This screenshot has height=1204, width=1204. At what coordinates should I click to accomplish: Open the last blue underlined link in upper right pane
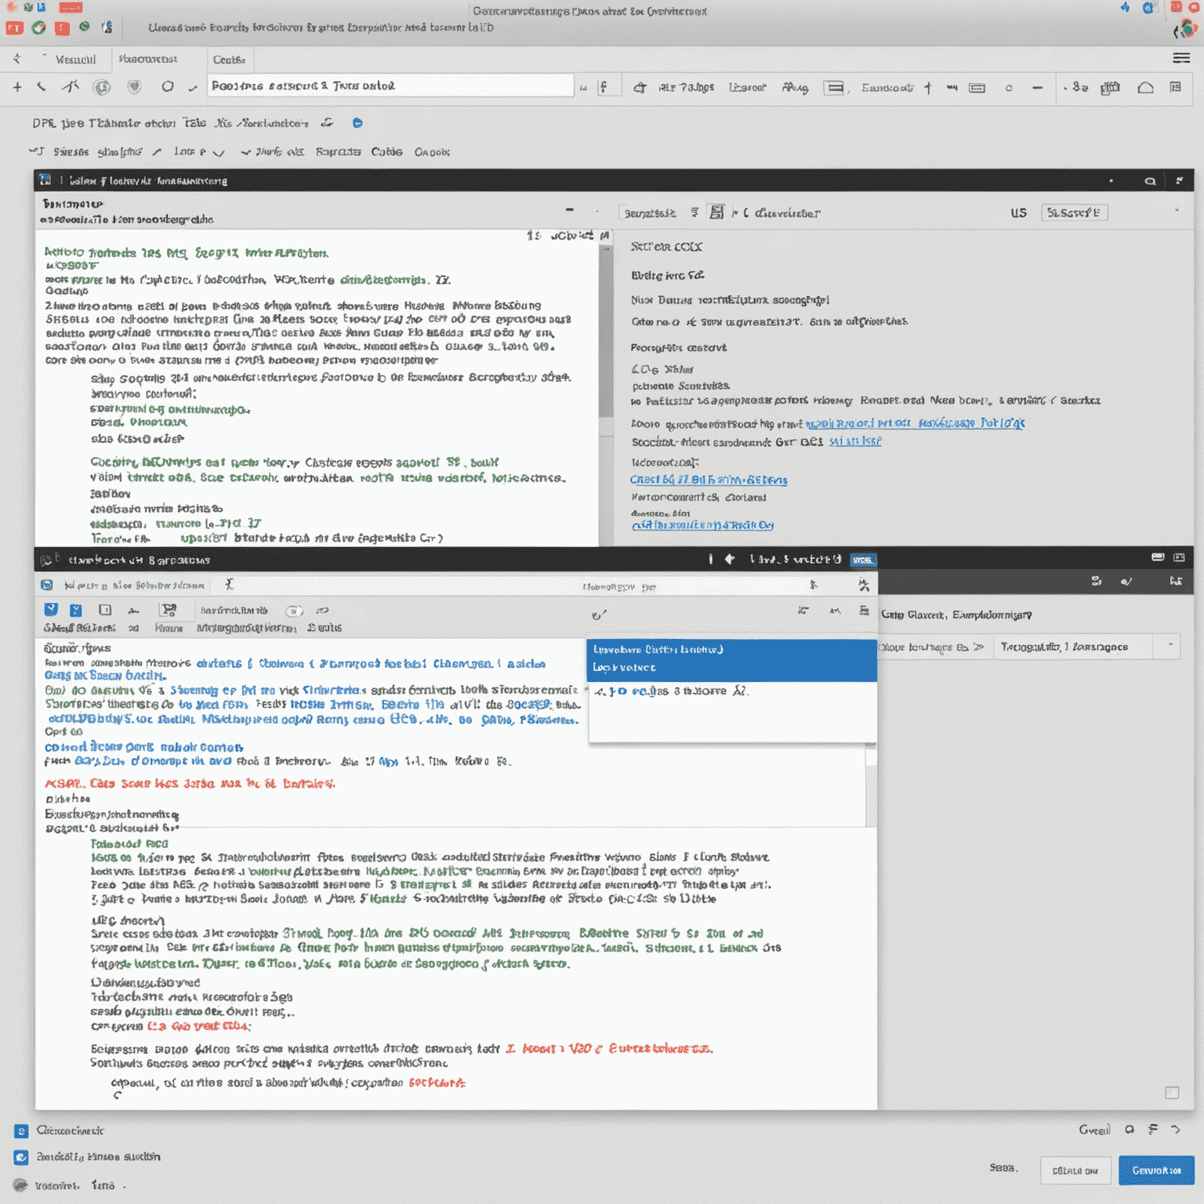pos(702,525)
